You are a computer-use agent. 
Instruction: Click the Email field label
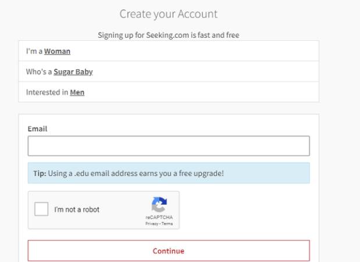(x=37, y=129)
